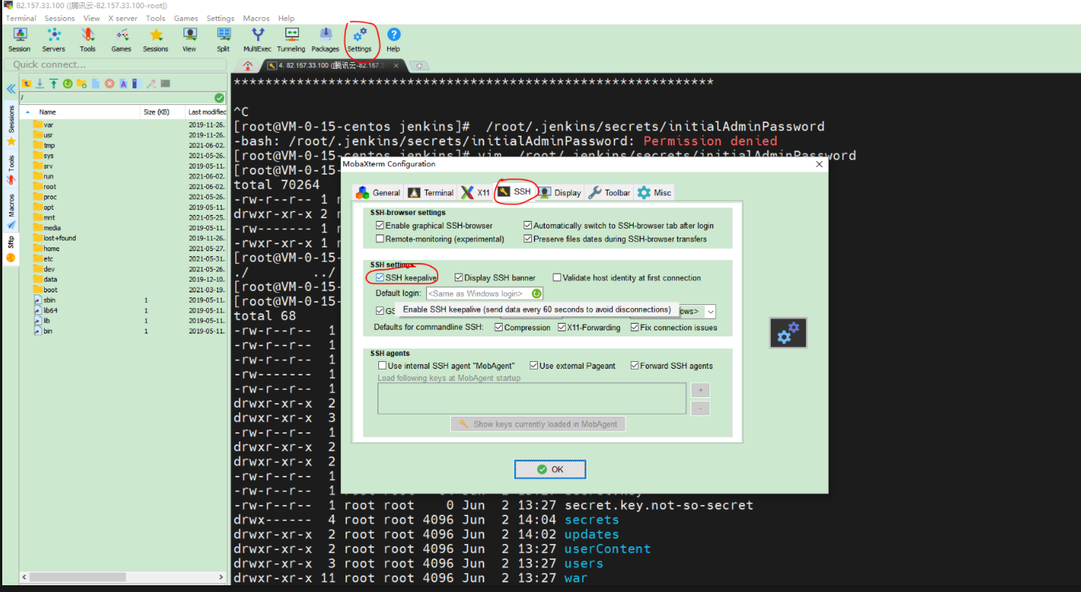Open the Packages manager icon
1081x592 pixels.
(x=324, y=37)
